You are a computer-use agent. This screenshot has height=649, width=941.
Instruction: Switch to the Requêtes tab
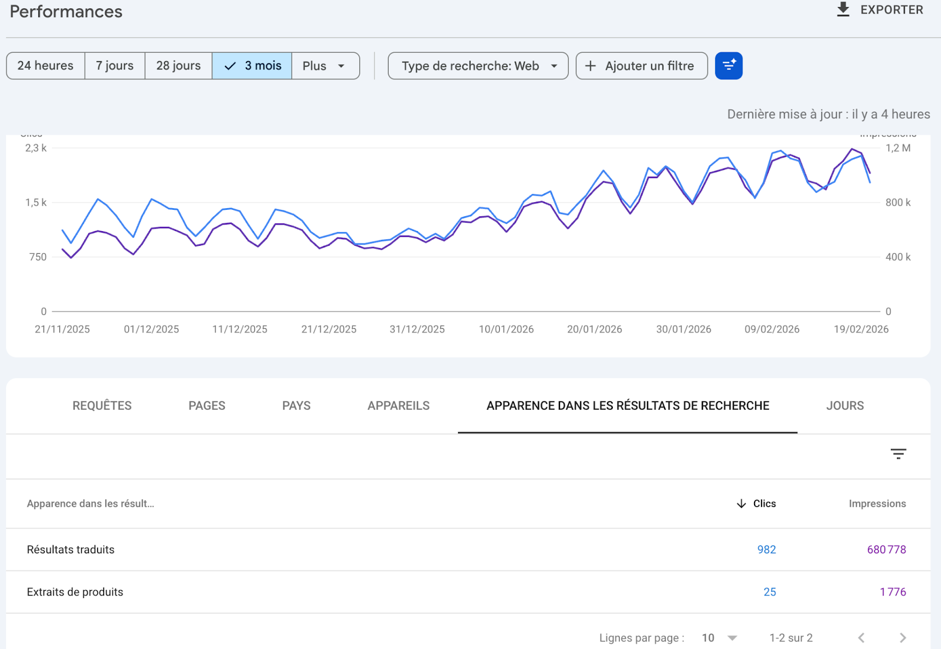(101, 406)
